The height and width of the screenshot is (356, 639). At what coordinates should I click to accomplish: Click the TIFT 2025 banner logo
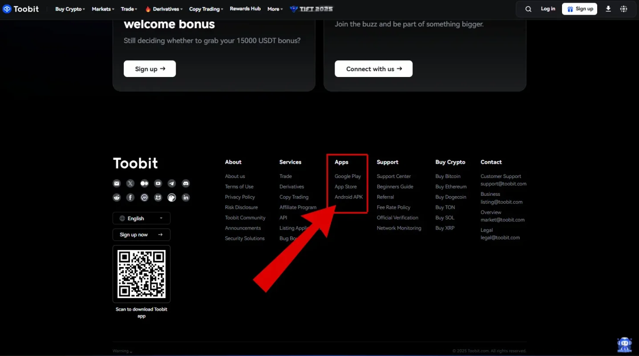pos(311,9)
